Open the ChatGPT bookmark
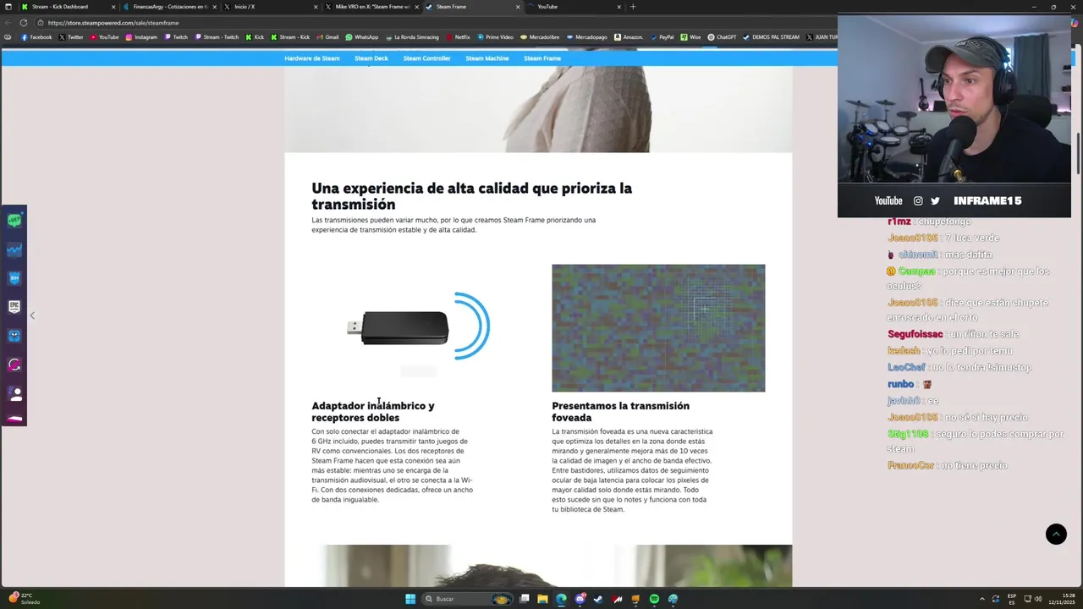This screenshot has height=609, width=1083. click(x=722, y=37)
